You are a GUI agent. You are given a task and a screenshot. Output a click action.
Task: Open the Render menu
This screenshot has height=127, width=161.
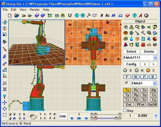pos(35,10)
